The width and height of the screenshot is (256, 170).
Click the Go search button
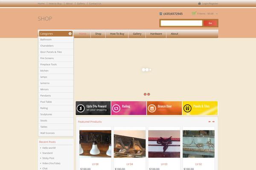(x=210, y=23)
